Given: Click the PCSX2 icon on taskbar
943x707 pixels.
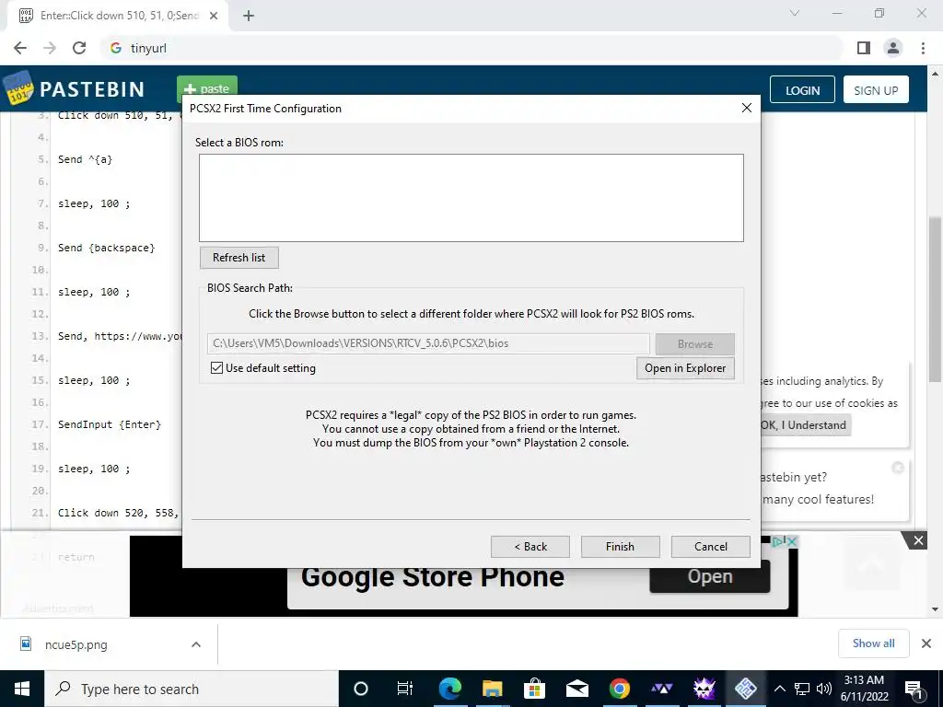Looking at the screenshot, I should (x=745, y=689).
